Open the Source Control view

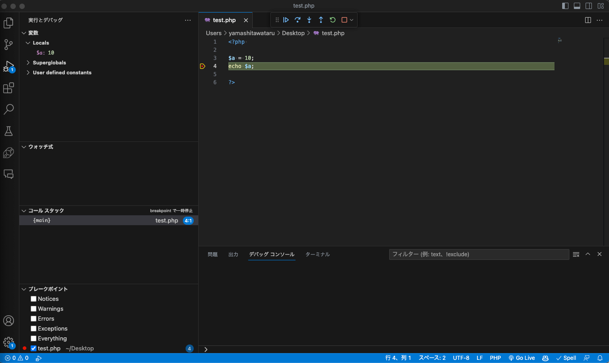tap(9, 45)
